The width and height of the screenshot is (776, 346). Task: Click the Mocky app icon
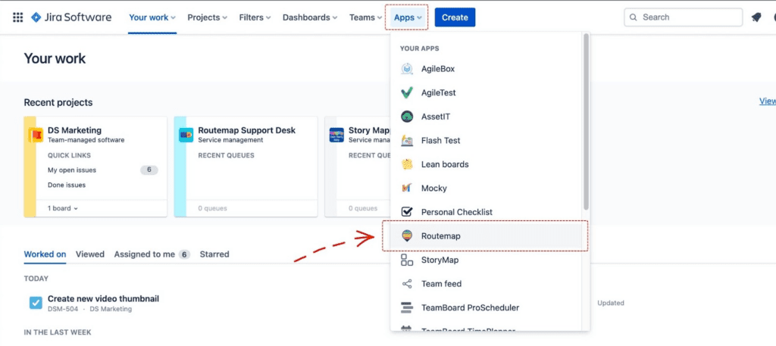(407, 188)
